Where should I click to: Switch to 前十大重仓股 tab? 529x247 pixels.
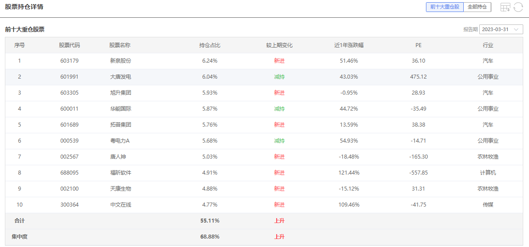pos(445,7)
